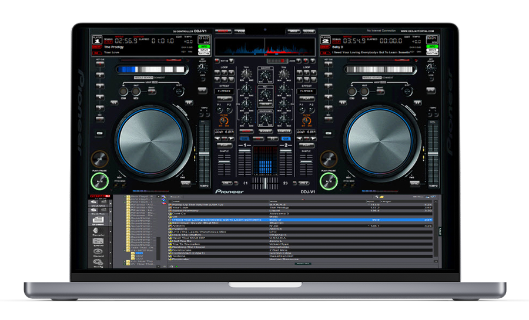
Task: Trigger hot cue 5 on Player 1
Action: [100, 108]
